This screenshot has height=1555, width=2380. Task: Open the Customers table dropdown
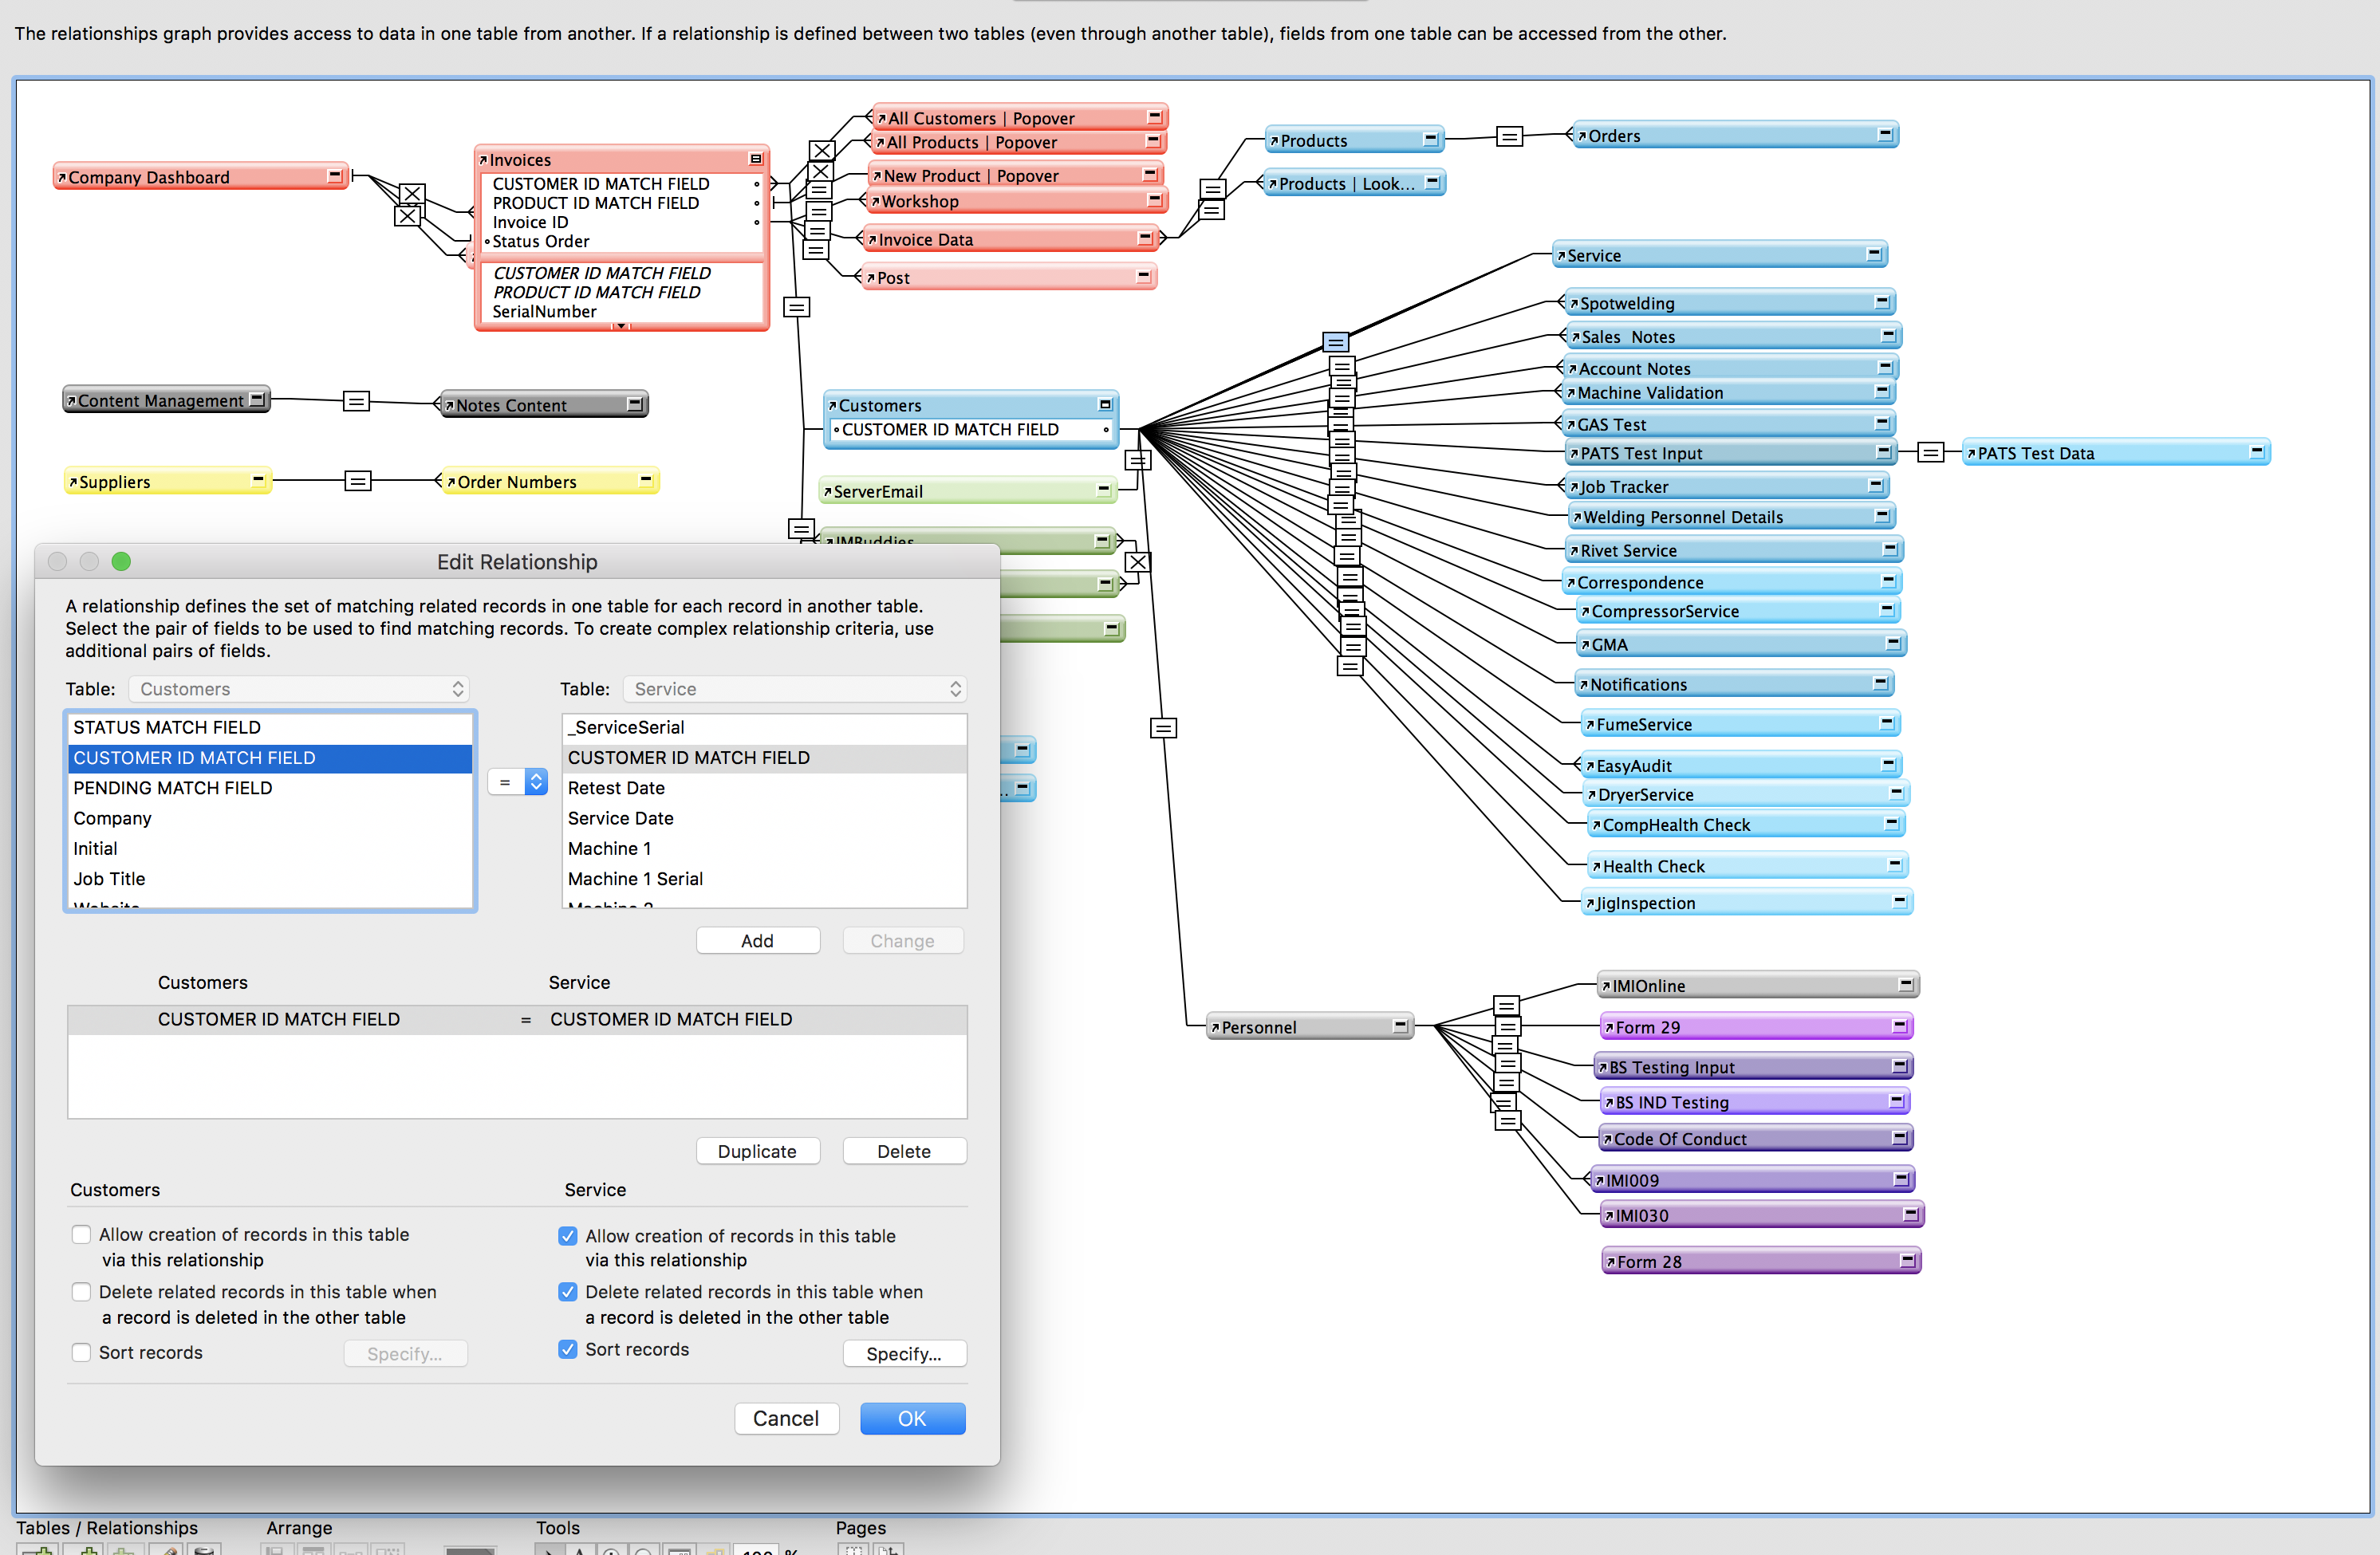tap(298, 689)
